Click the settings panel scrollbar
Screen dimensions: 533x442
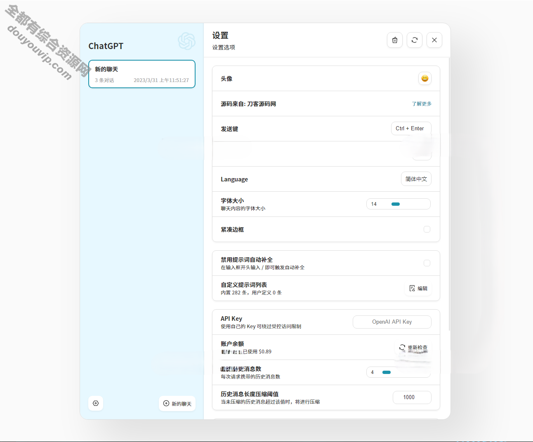449,194
